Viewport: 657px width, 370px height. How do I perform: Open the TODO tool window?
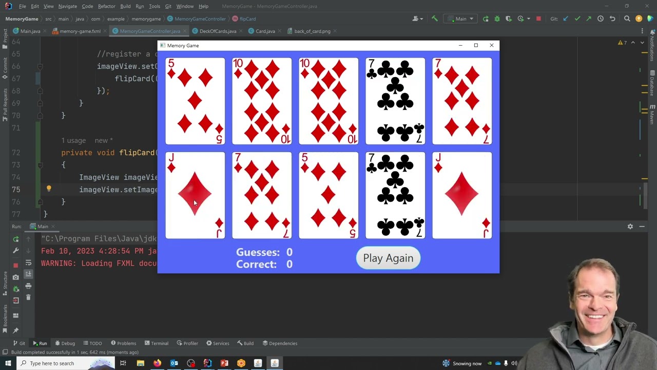pyautogui.click(x=93, y=343)
